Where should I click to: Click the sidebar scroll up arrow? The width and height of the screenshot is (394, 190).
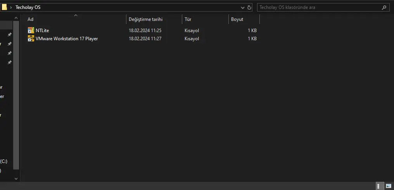(16, 18)
